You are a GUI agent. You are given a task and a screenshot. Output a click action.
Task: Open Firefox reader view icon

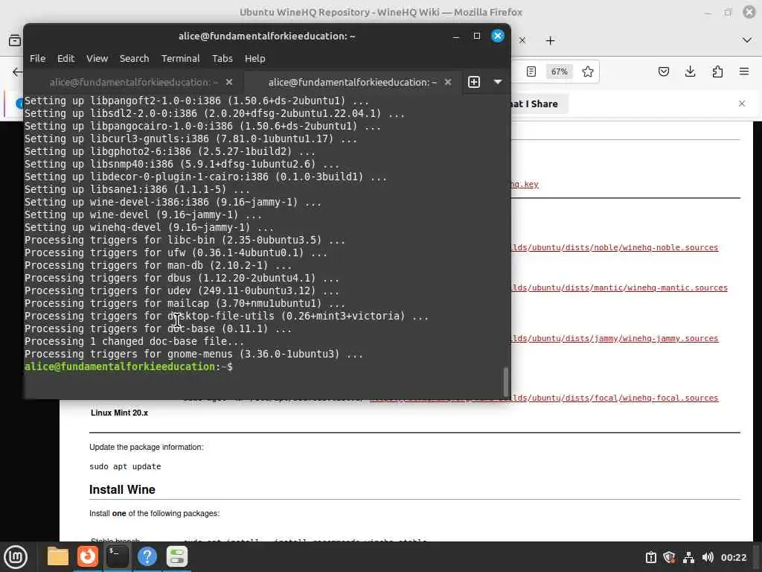pos(531,71)
